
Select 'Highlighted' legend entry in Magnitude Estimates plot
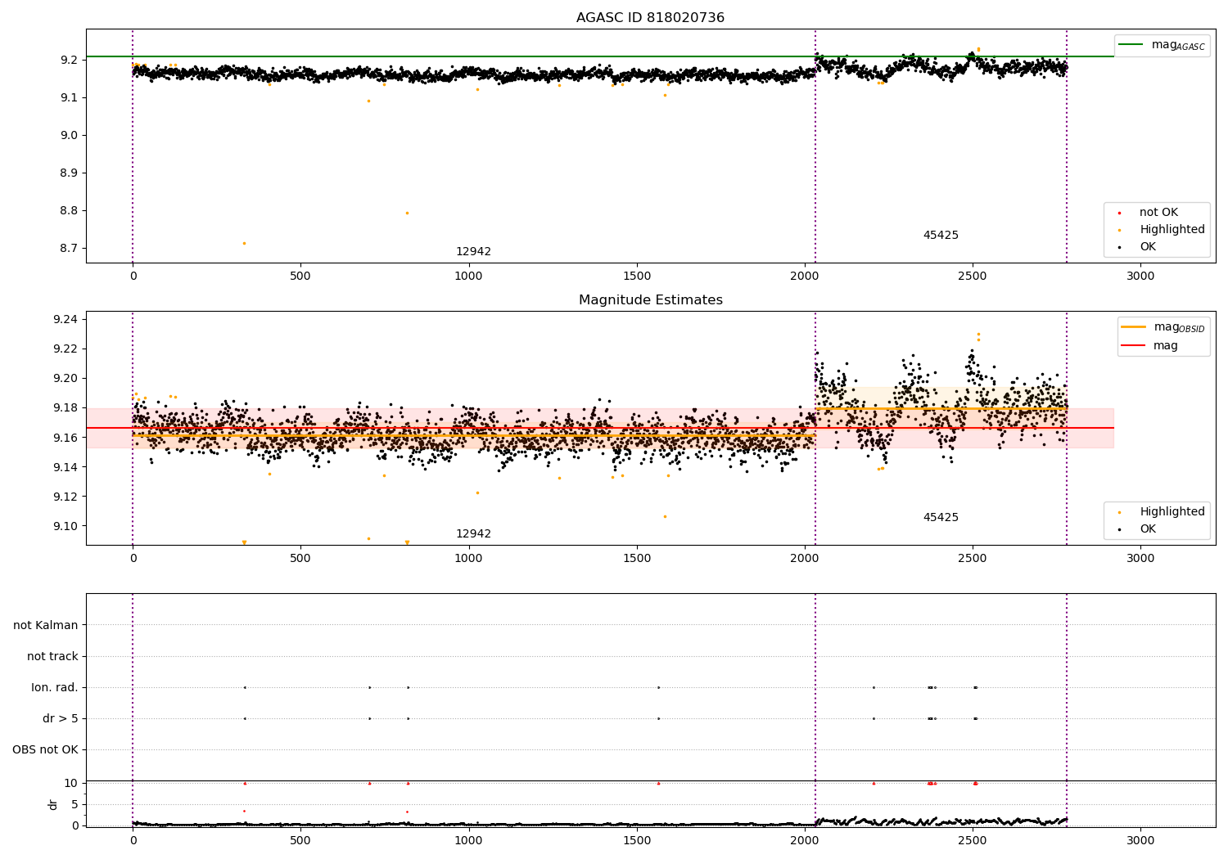click(x=1172, y=512)
